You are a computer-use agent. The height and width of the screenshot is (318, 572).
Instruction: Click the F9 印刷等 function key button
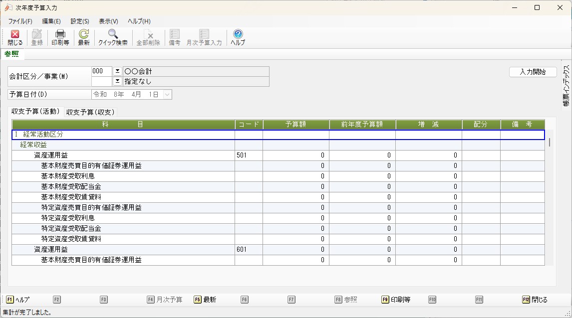[x=396, y=300]
